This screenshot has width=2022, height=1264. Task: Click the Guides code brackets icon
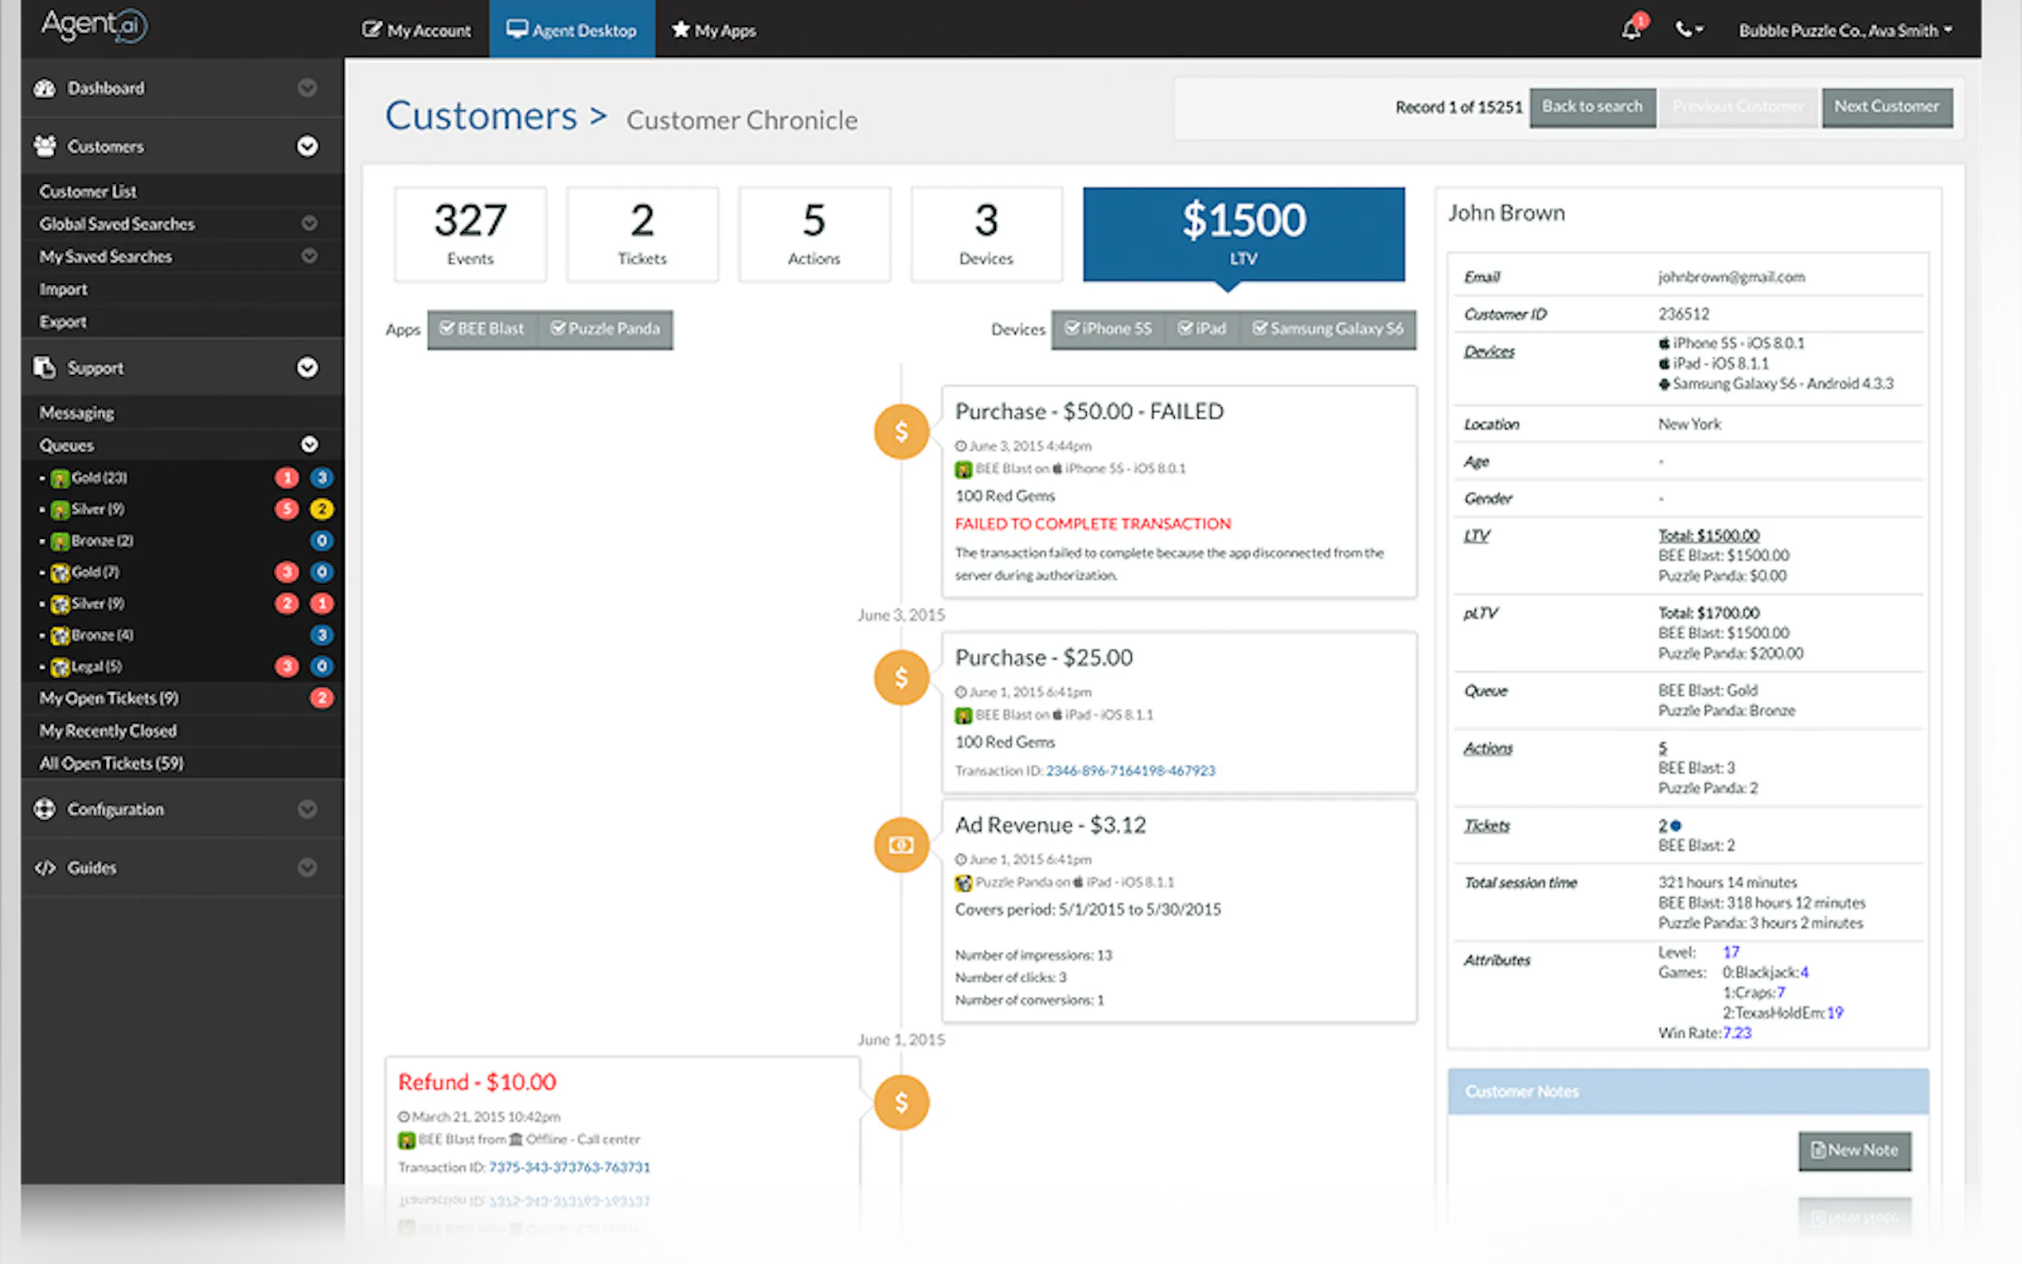45,868
